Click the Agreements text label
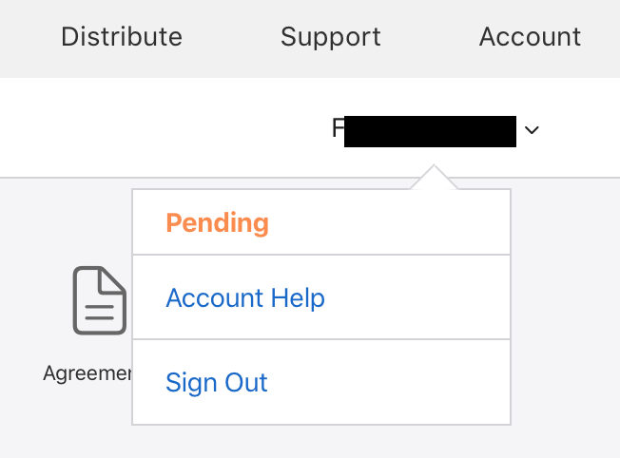The width and height of the screenshot is (620, 458). click(x=87, y=373)
